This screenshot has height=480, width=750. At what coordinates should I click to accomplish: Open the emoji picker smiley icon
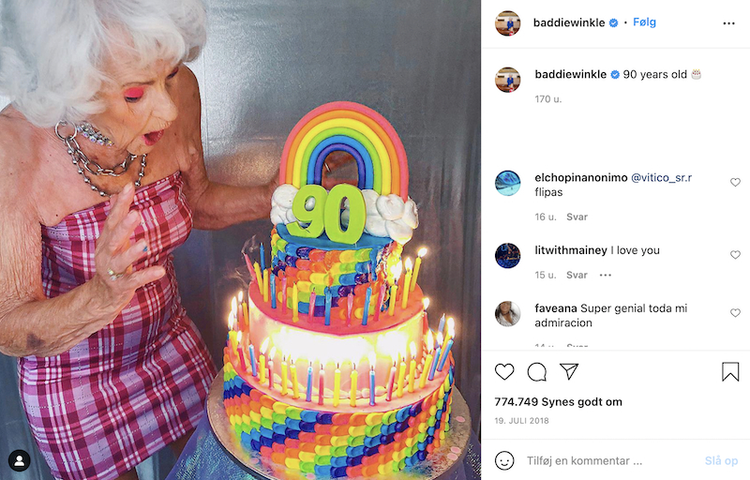[x=504, y=460]
